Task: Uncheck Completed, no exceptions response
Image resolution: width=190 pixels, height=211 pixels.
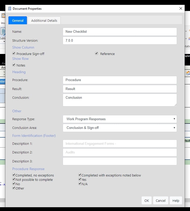Action: [14, 175]
